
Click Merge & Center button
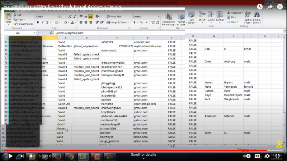point(117,23)
